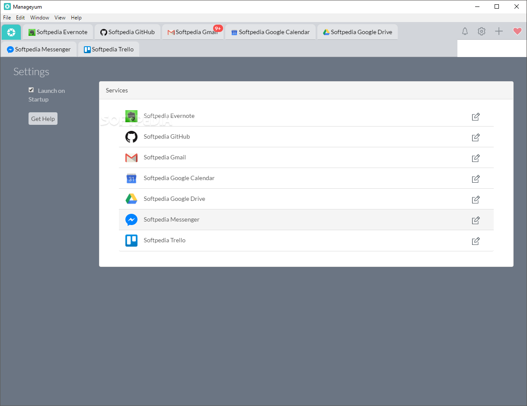Switch to the Softpedia GitHub tab
This screenshot has height=406, width=527.
[x=127, y=32]
